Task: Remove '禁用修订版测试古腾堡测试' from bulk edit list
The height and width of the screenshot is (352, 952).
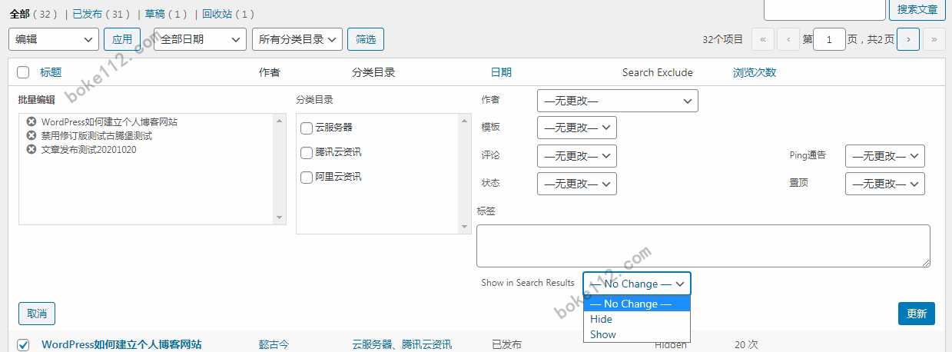Action: coord(31,135)
